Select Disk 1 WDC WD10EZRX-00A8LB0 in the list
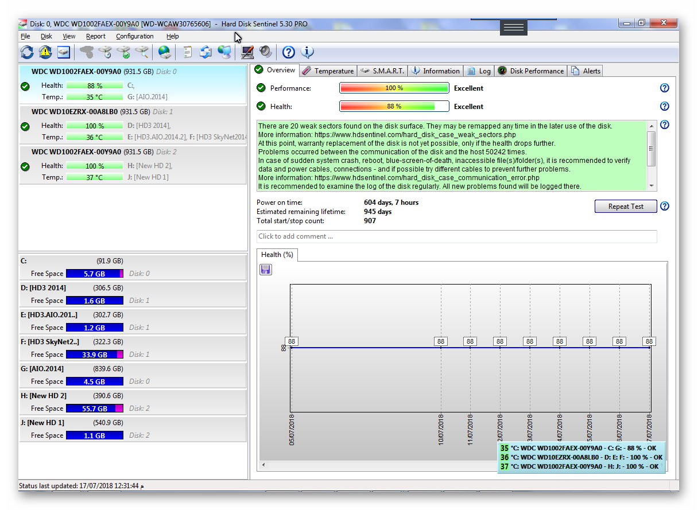Screen dimensions: 698x510 (x=133, y=124)
